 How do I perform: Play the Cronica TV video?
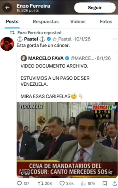(67, 140)
